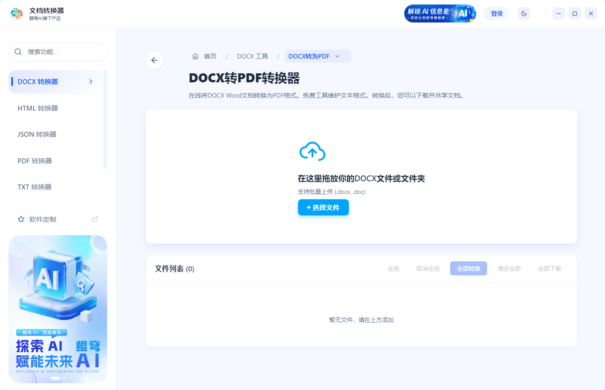
Task: Click the 登录 button
Action: 497,13
